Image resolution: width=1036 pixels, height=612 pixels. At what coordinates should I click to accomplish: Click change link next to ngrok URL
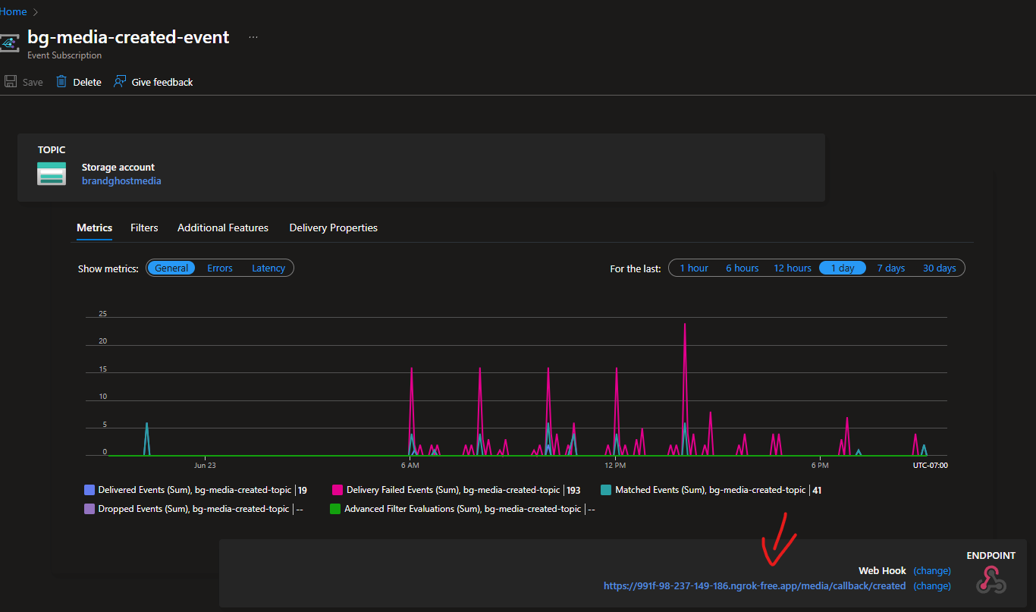pos(932,585)
